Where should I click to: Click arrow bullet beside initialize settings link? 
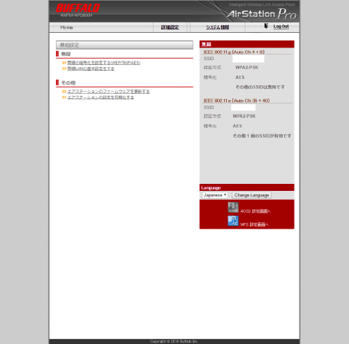64,97
